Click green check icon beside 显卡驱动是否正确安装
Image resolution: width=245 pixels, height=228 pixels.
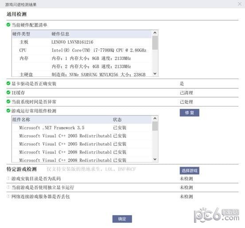[8, 84]
